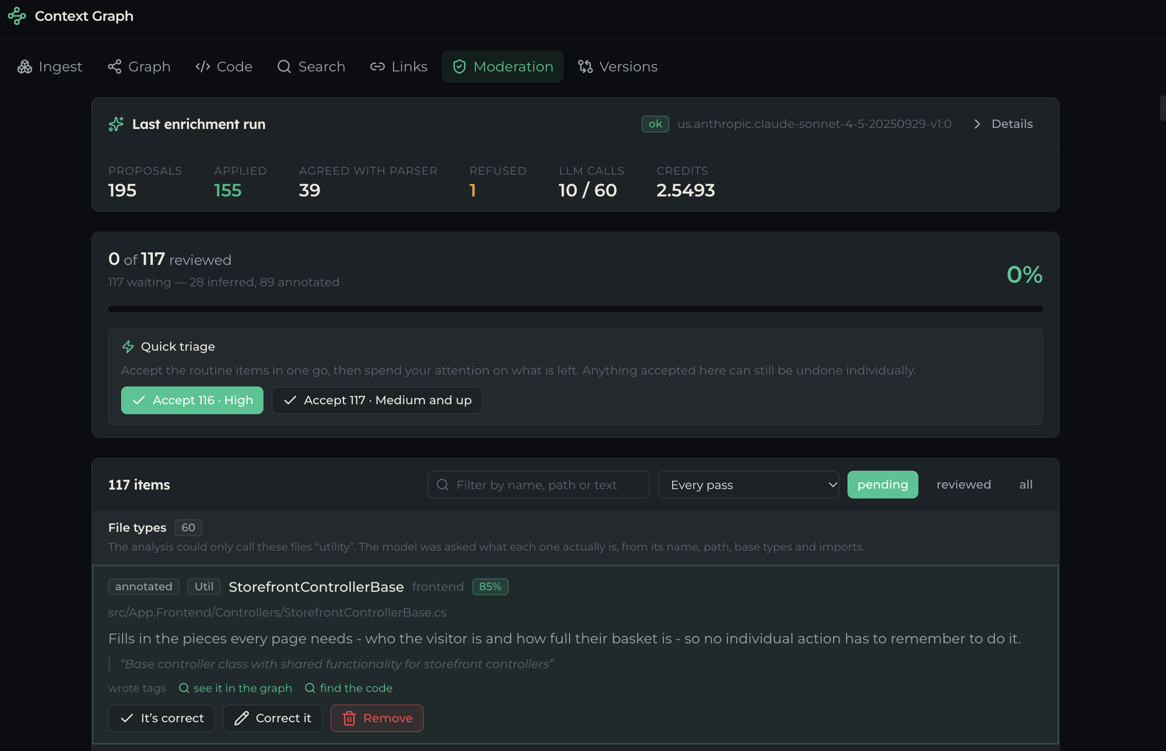Open the Code tab
Image resolution: width=1166 pixels, height=751 pixels.
coord(224,66)
